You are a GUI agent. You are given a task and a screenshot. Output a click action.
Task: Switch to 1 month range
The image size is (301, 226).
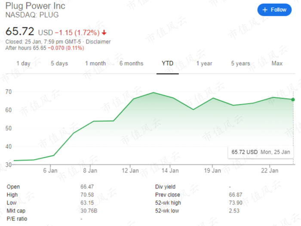(x=95, y=64)
